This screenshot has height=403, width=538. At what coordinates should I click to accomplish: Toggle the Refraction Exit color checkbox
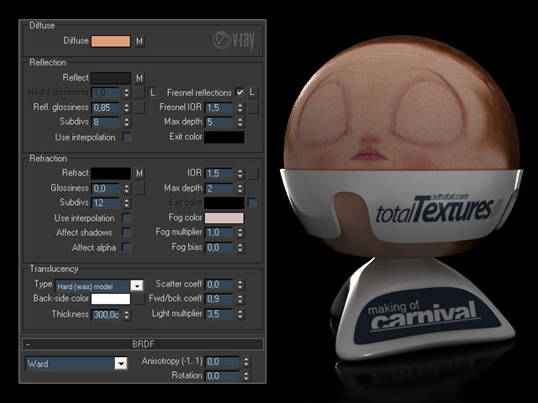(252, 203)
